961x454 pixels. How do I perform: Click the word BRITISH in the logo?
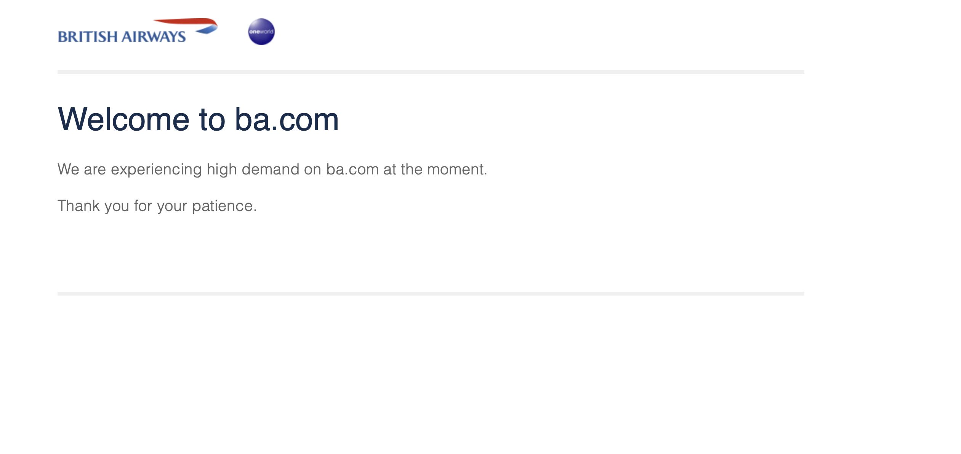[88, 37]
